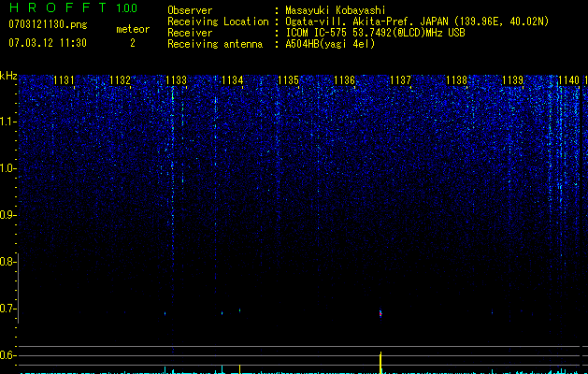This screenshot has height=374, width=588.
Task: Click the Receiving Location label
Action: pyautogui.click(x=218, y=22)
